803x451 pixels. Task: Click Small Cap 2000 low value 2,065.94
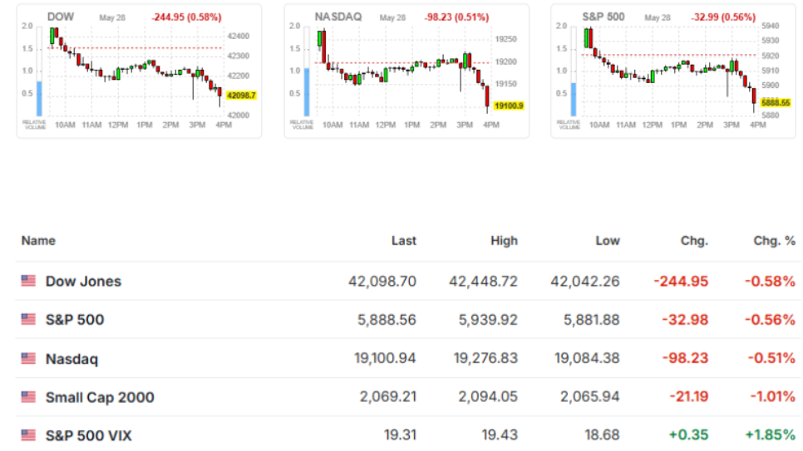(590, 397)
